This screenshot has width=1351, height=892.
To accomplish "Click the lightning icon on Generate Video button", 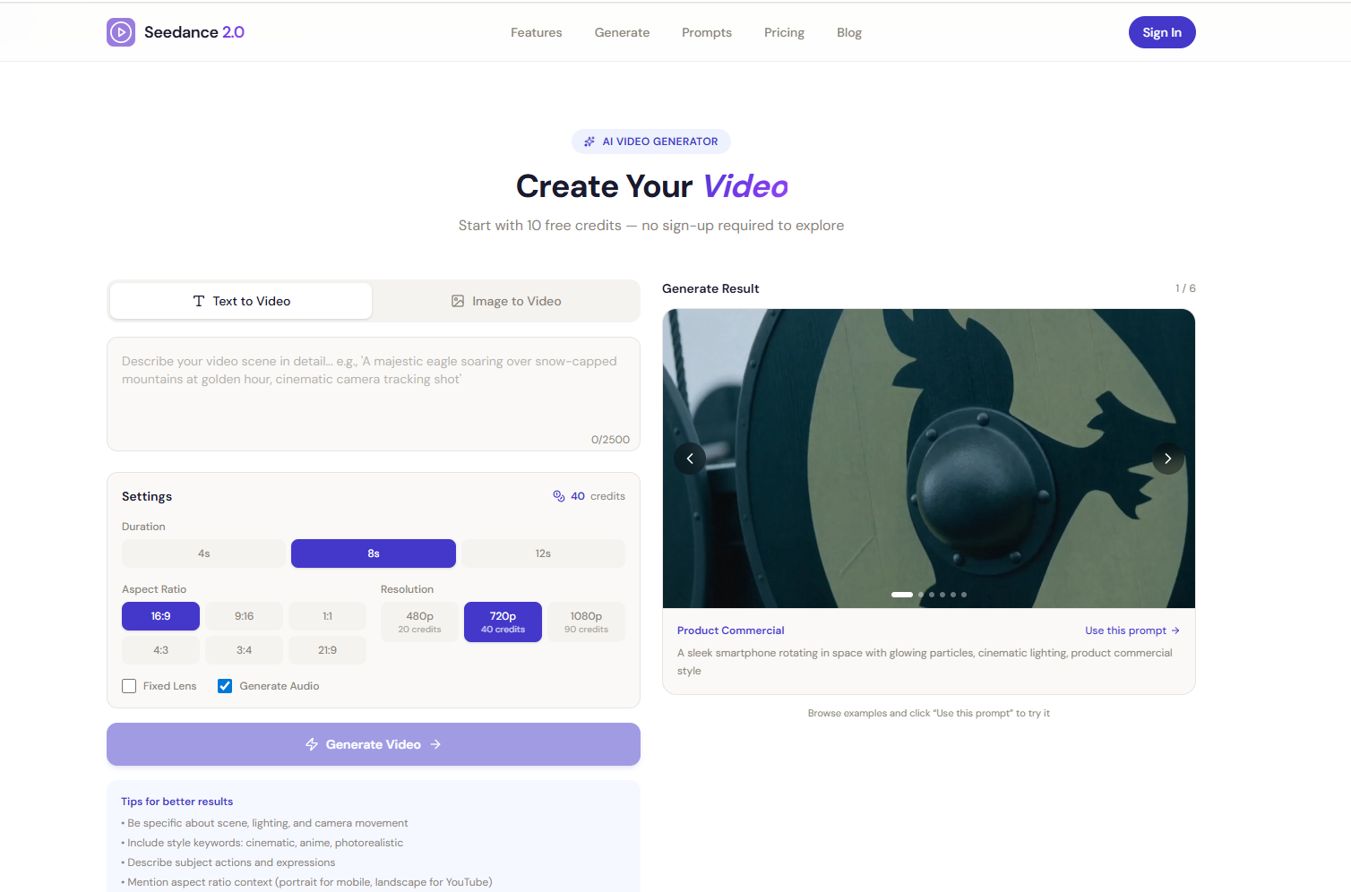I will click(312, 744).
